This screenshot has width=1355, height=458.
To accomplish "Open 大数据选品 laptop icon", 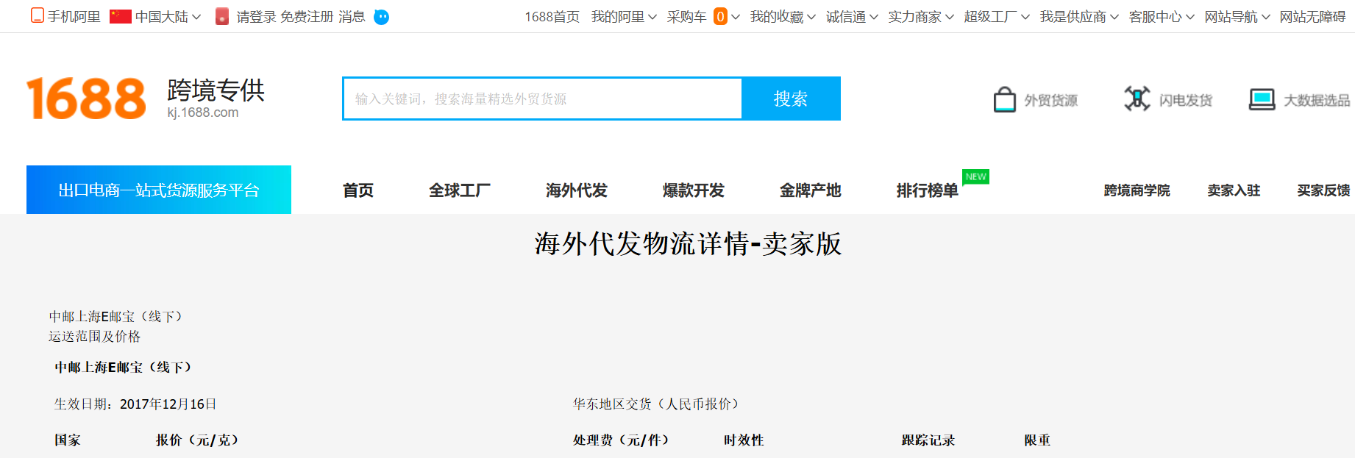I will pyautogui.click(x=1262, y=99).
